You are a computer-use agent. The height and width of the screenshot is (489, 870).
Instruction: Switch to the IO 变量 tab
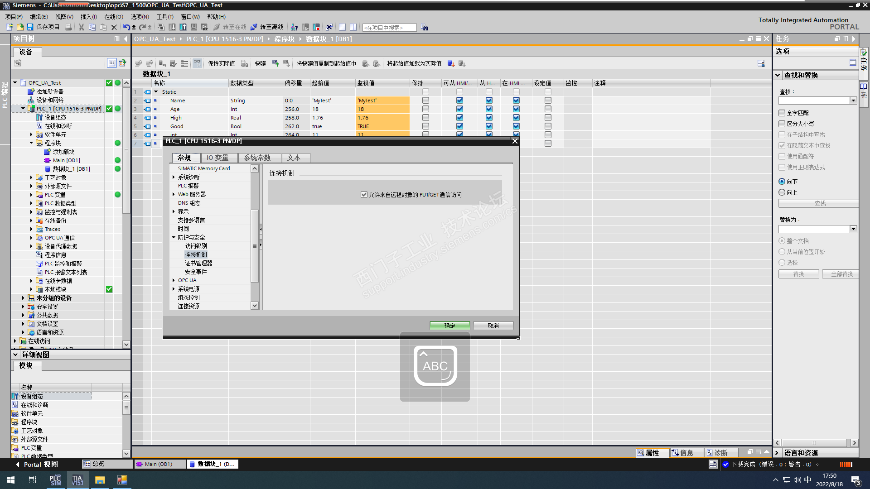217,158
